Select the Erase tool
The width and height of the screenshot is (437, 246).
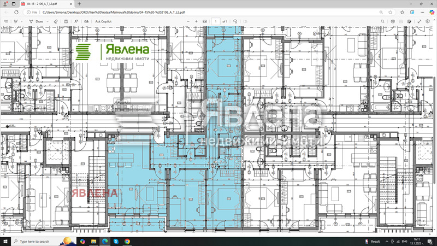click(55, 21)
